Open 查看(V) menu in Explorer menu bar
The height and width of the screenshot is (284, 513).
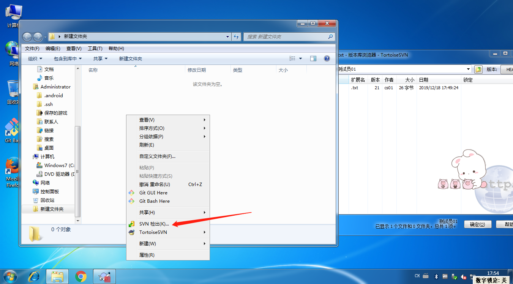coord(74,49)
